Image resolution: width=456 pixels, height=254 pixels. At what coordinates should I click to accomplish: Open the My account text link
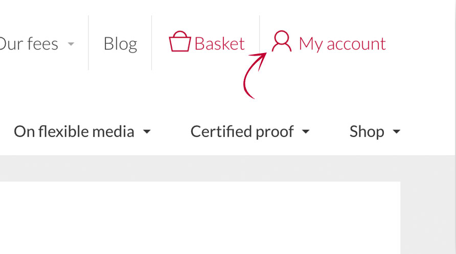342,43
